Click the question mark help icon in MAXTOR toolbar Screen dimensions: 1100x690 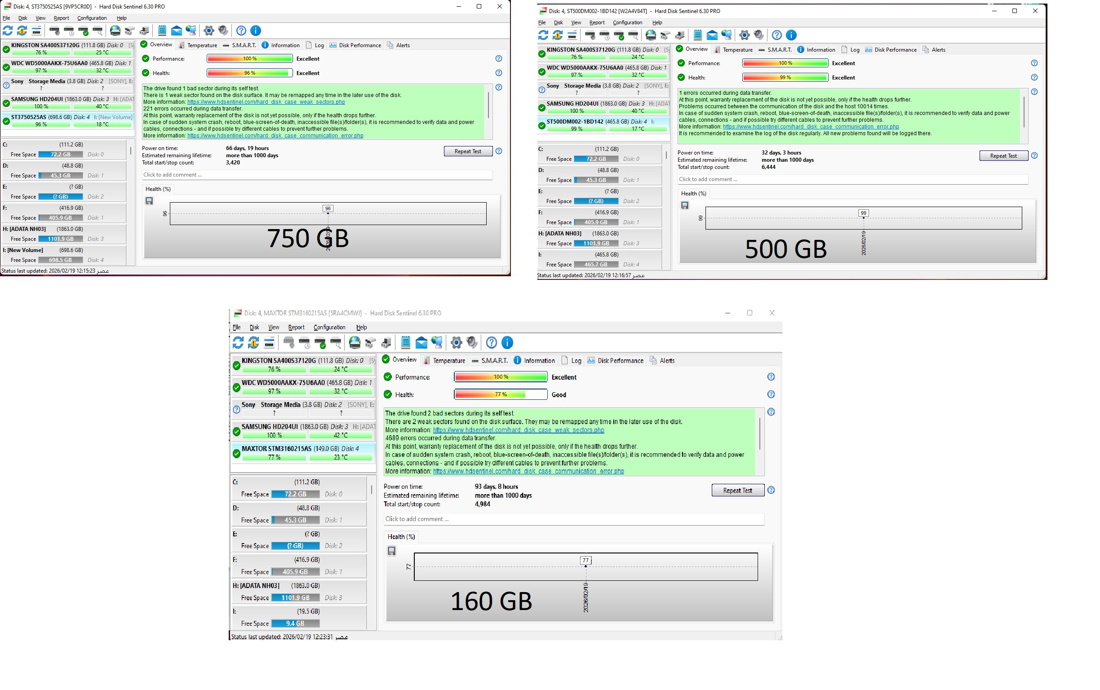coord(491,342)
